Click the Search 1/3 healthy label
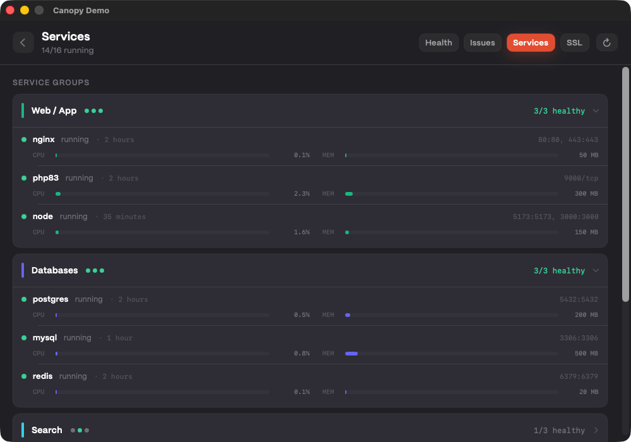Image resolution: width=631 pixels, height=442 pixels. click(559, 431)
